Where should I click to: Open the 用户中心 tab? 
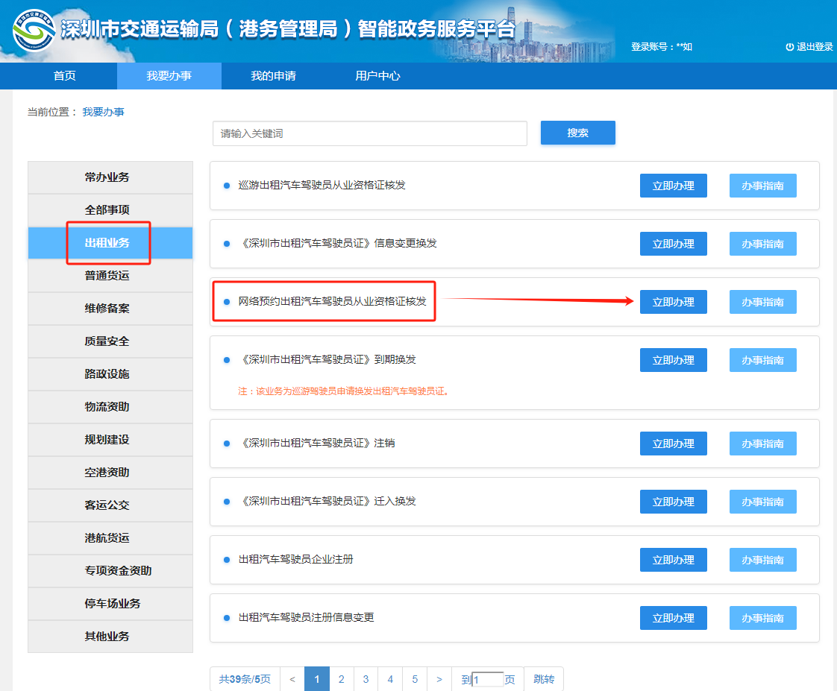pyautogui.click(x=379, y=75)
